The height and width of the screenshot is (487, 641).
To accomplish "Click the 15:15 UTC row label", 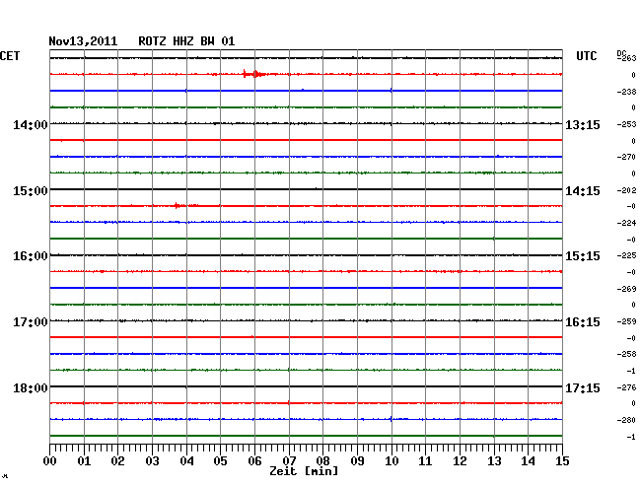I will 583,256.
